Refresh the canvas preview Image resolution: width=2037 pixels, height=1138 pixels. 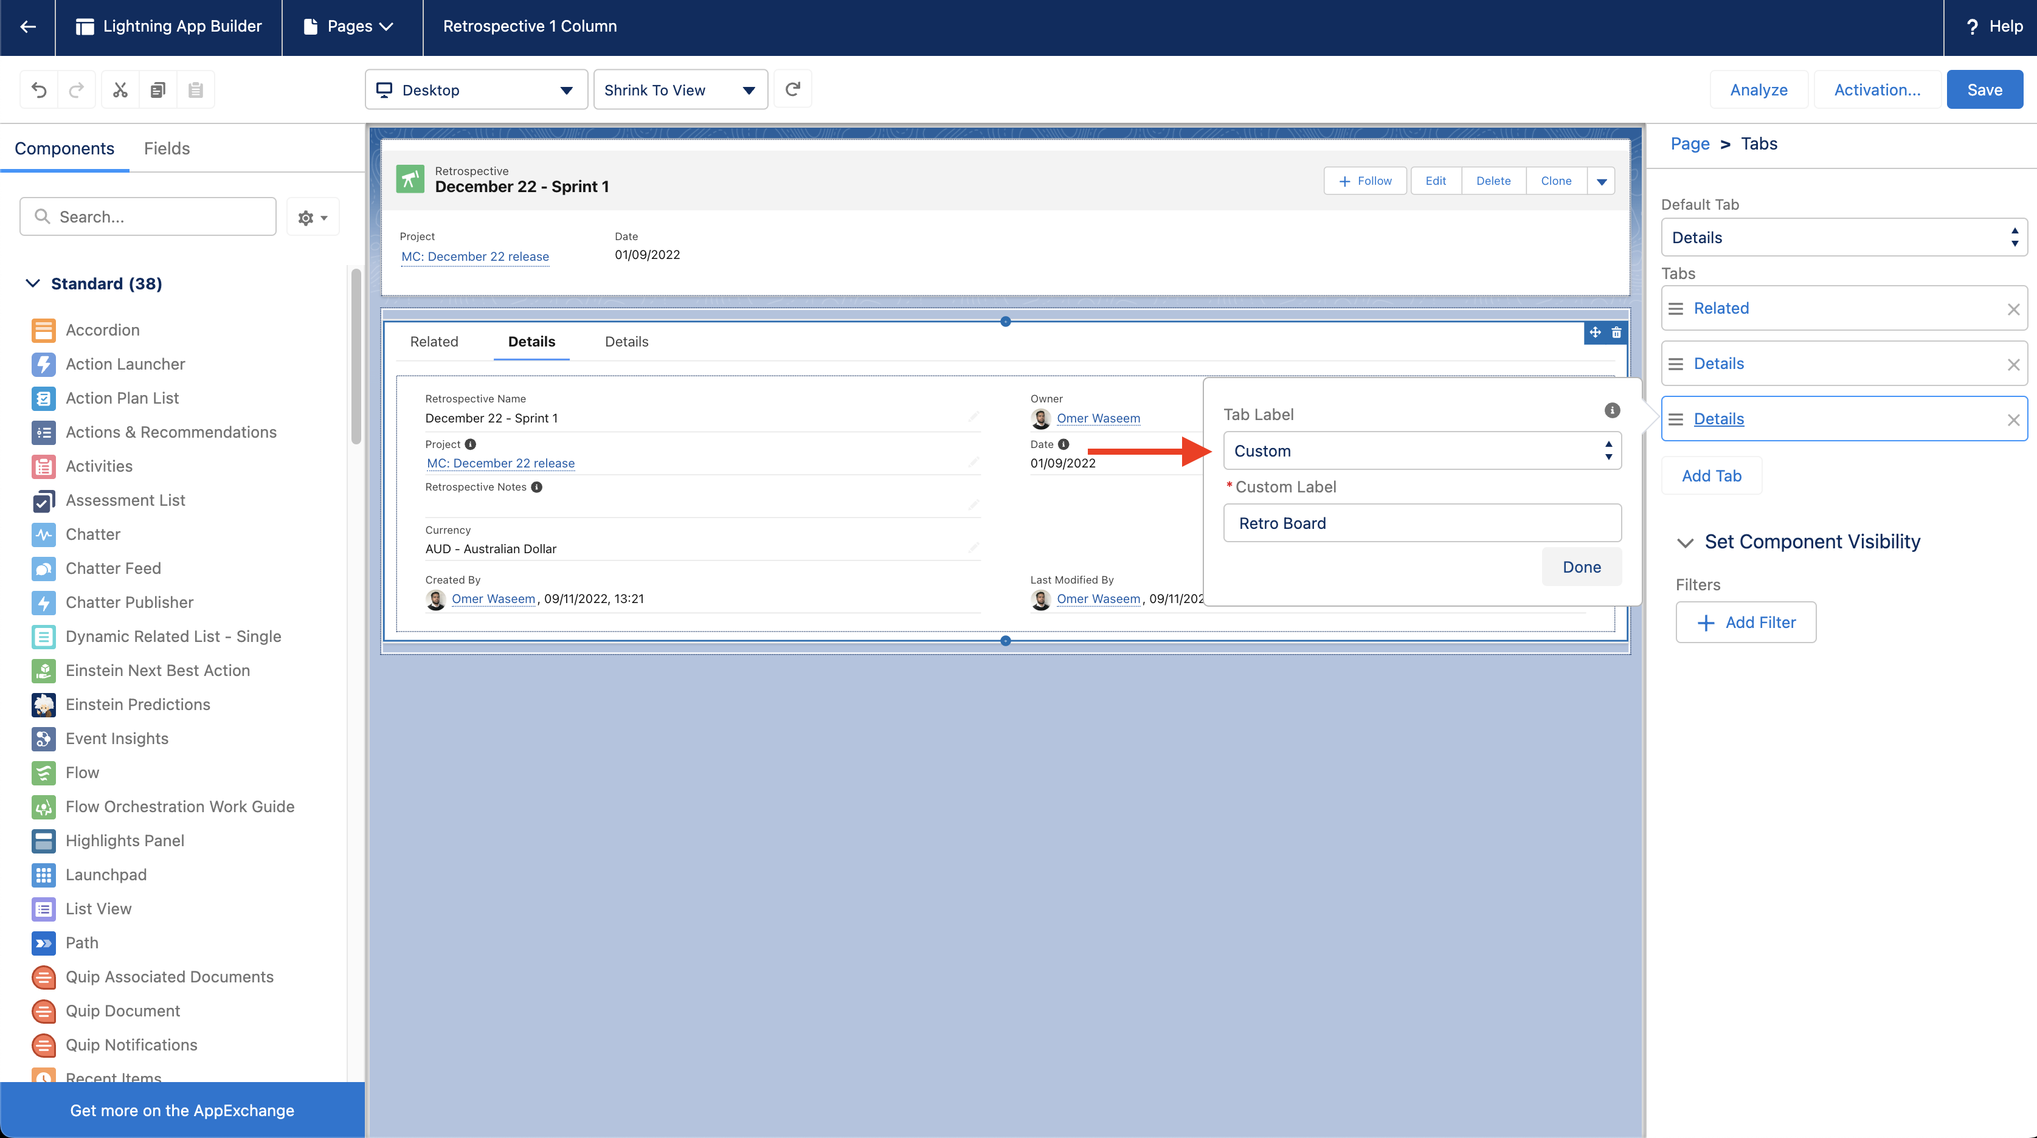(792, 89)
